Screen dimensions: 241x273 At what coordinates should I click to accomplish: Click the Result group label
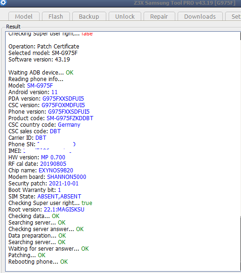point(13,27)
